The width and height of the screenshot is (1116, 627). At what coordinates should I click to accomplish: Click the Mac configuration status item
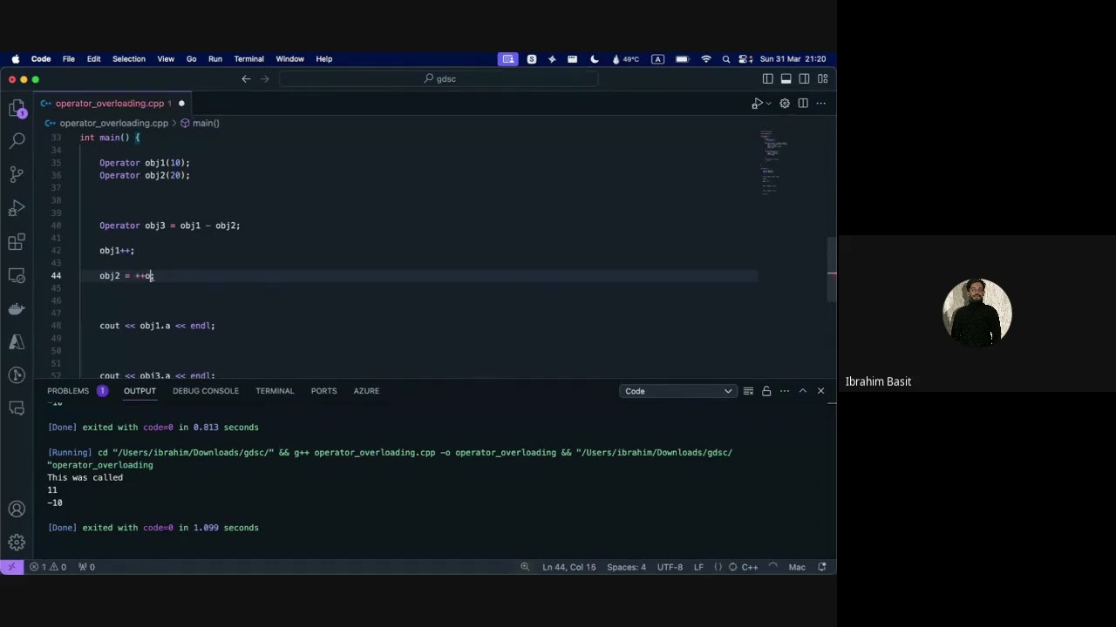(x=797, y=567)
